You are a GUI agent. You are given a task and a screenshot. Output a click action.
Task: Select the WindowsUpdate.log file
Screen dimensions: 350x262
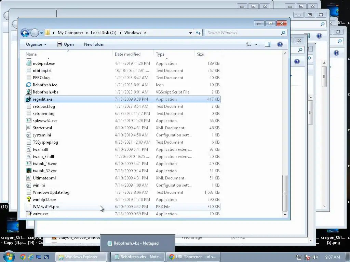(123, 192)
